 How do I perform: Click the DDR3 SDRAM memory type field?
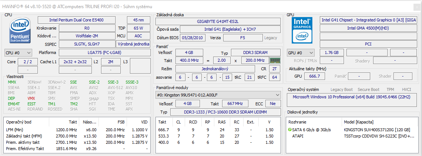(x=256, y=53)
